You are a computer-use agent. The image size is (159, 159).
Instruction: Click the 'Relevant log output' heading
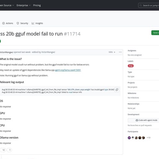pos(12,82)
